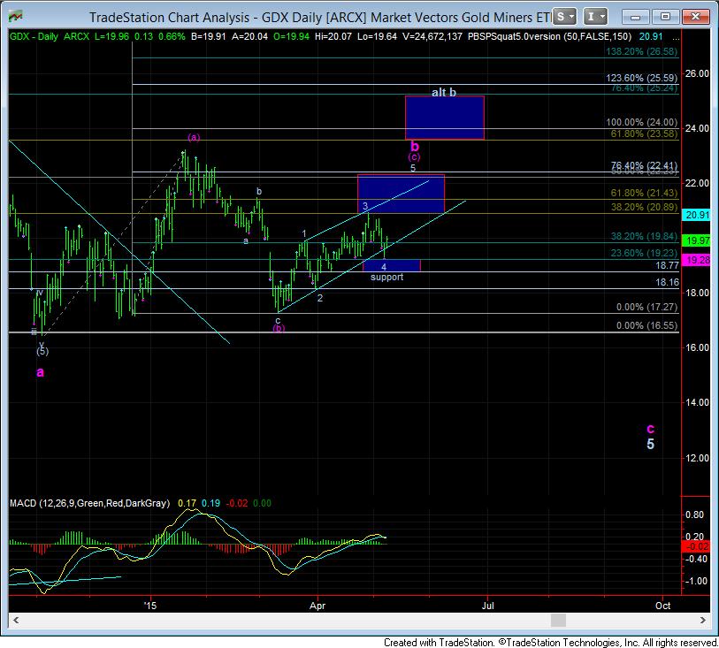Click the 'Hi=20.07' value in status line

point(333,36)
